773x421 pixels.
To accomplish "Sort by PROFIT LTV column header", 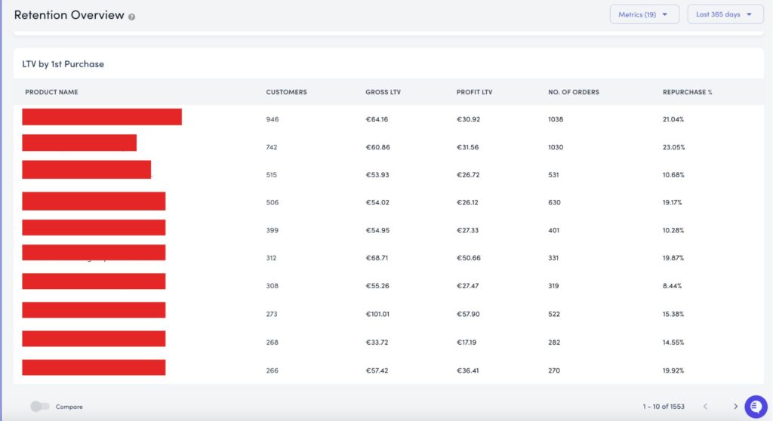I will (x=474, y=92).
